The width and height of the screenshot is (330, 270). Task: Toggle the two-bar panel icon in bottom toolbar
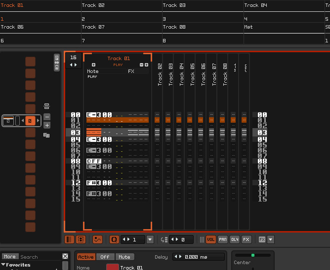point(70,239)
